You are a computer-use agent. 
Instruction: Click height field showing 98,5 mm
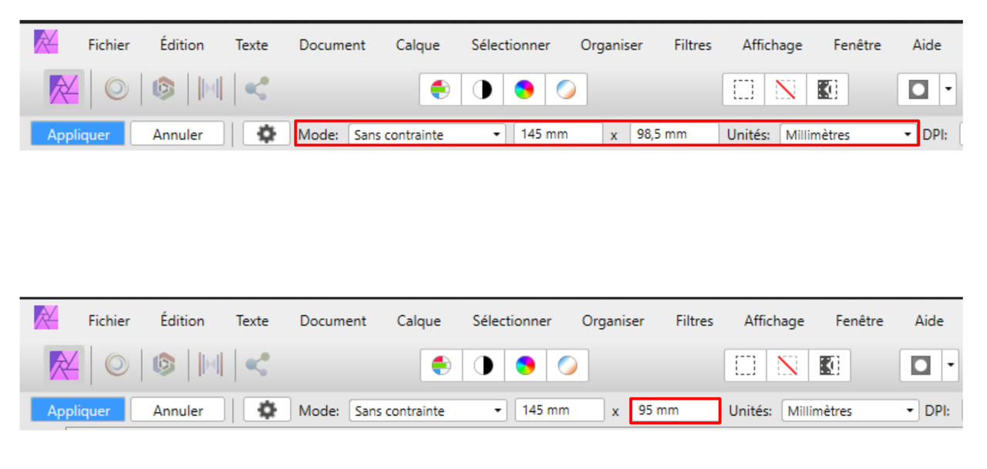pyautogui.click(x=675, y=134)
